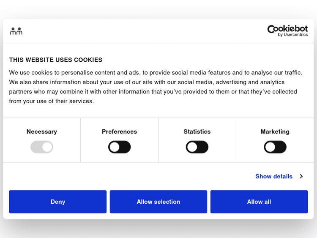Accept cookies with Allow all button
The image size is (317, 238).
[259, 202]
